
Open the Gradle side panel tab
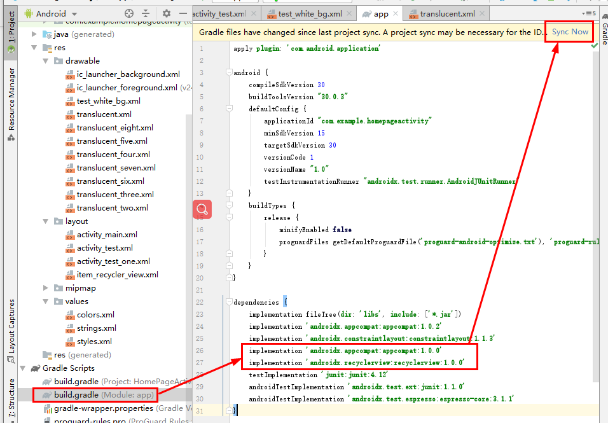click(x=604, y=29)
